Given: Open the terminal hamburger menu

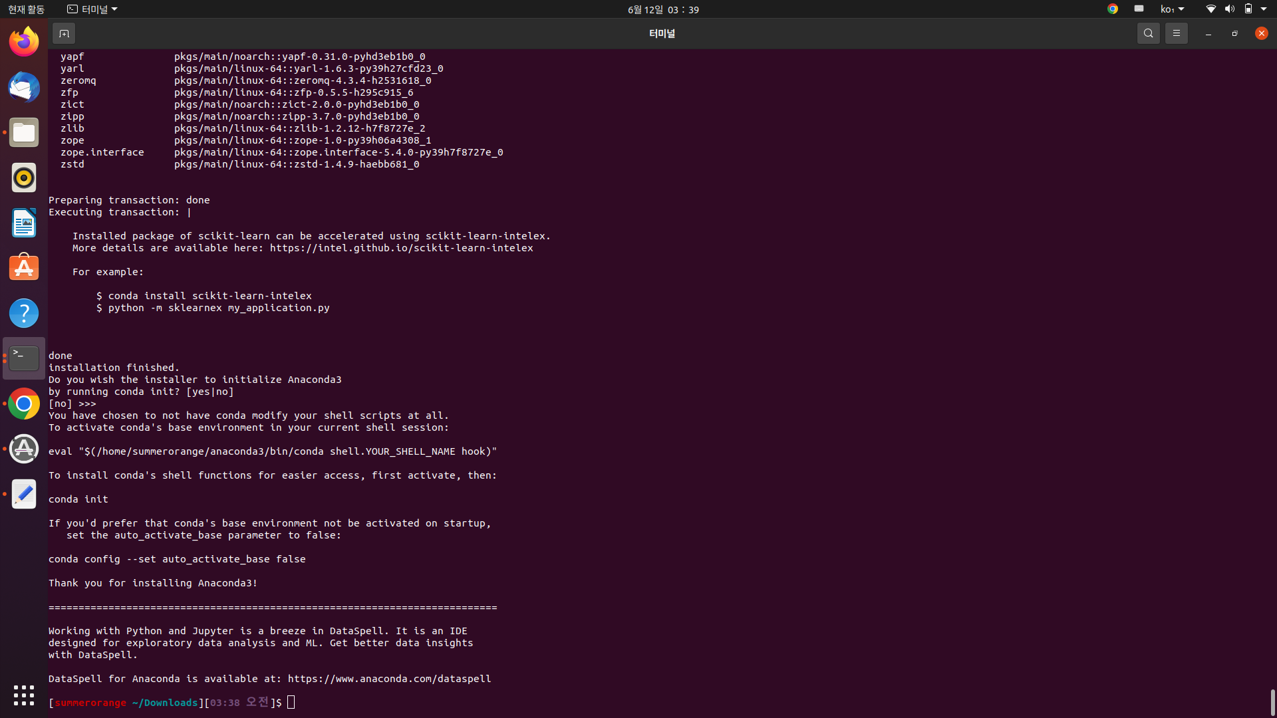Looking at the screenshot, I should coord(1176,33).
